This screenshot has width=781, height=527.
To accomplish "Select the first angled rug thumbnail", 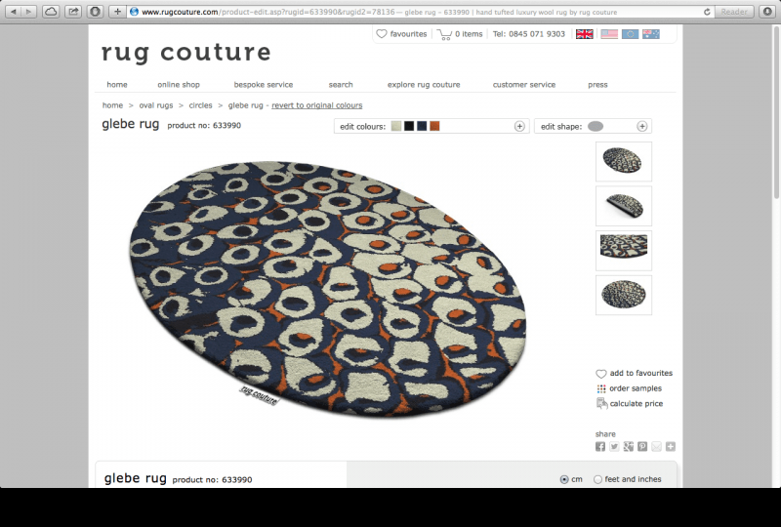I will 624,161.
